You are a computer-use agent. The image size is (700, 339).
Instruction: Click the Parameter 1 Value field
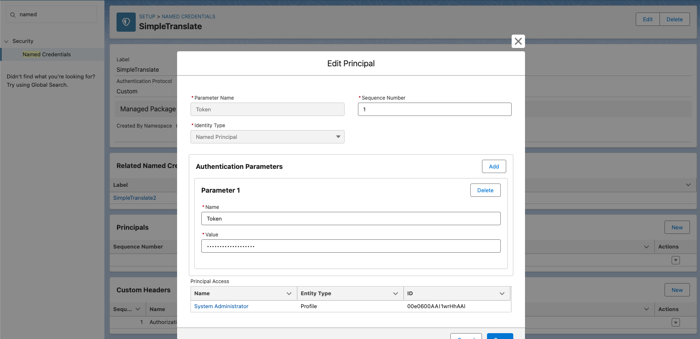point(351,246)
